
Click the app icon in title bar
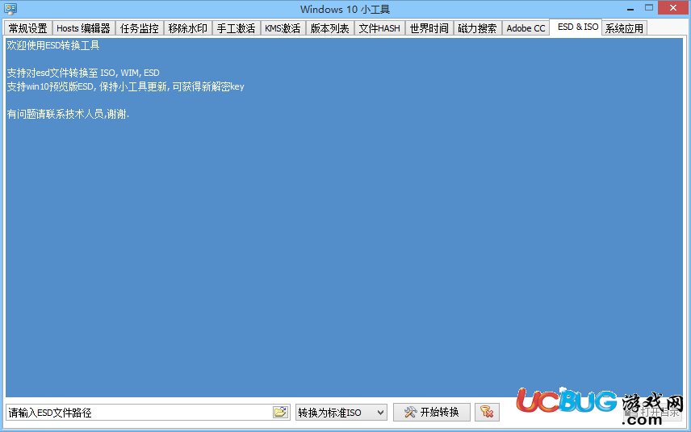(10, 8)
